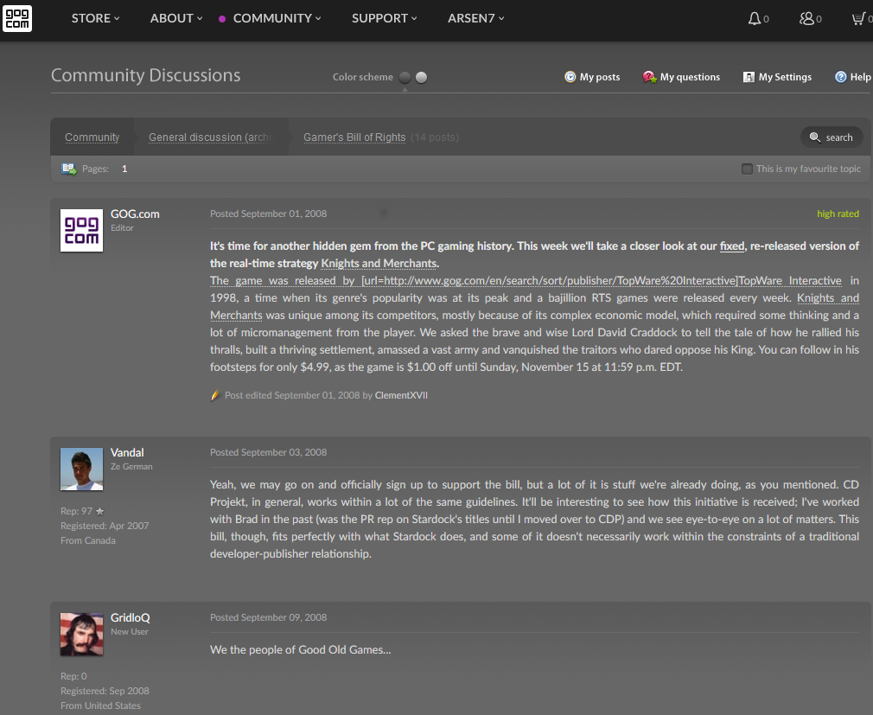Open My questions link
The height and width of the screenshot is (715, 873).
(690, 77)
